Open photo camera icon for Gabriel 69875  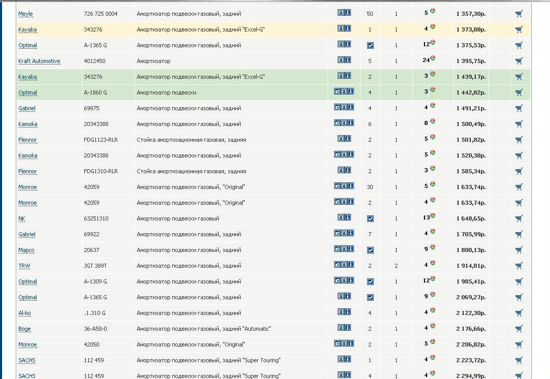tap(337, 108)
